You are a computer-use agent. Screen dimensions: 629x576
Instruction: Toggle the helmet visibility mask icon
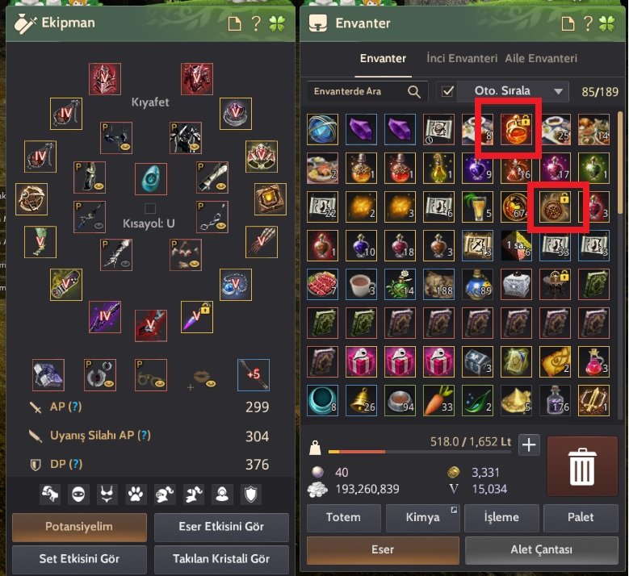78,495
